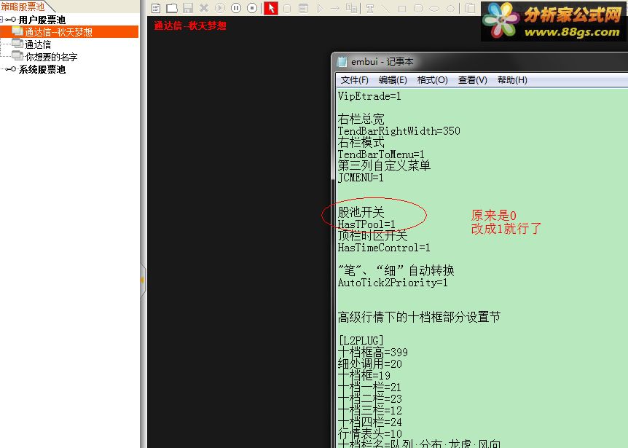The height and width of the screenshot is (448, 628).
Task: Click the sidebar collapse splitter handle
Action: click(142, 280)
